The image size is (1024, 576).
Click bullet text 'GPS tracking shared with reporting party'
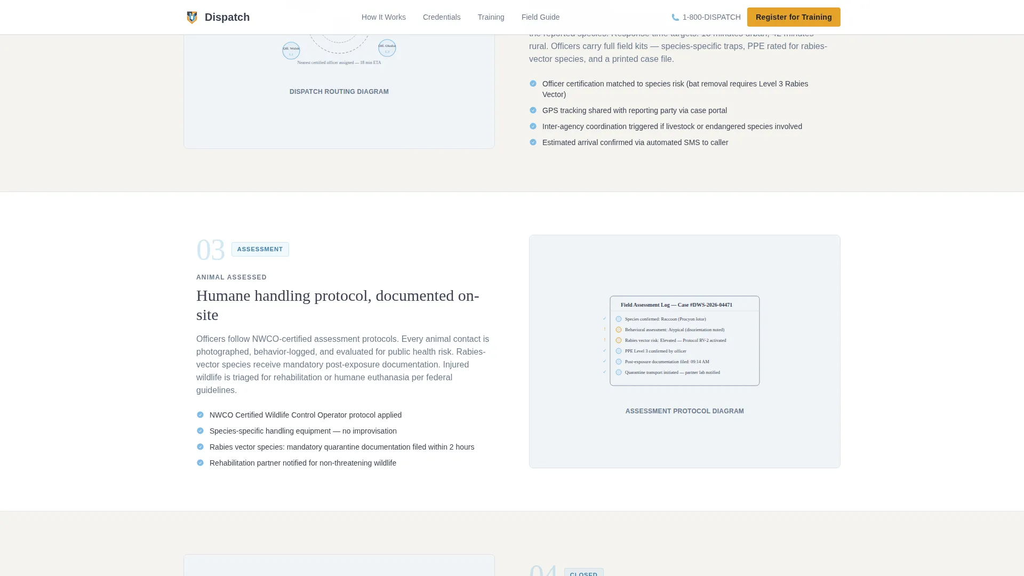coord(635,110)
